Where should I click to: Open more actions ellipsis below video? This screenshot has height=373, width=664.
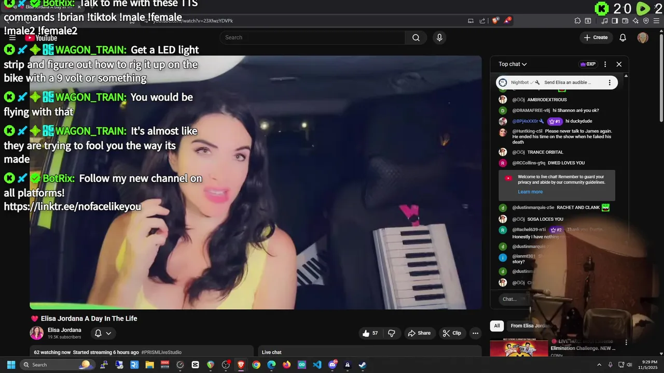[x=475, y=333]
